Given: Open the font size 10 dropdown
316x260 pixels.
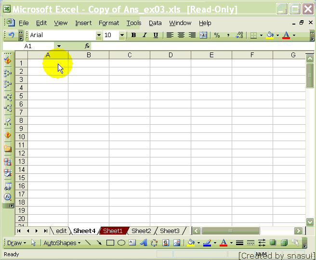Looking at the screenshot, I should 122,35.
